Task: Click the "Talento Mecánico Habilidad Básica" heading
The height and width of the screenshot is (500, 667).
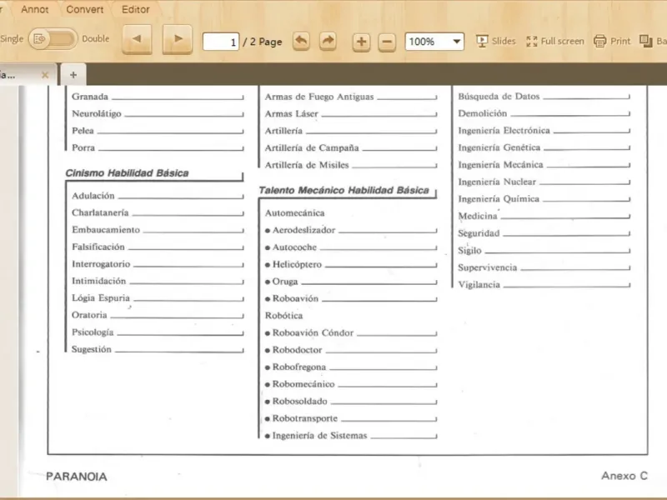Action: point(344,190)
